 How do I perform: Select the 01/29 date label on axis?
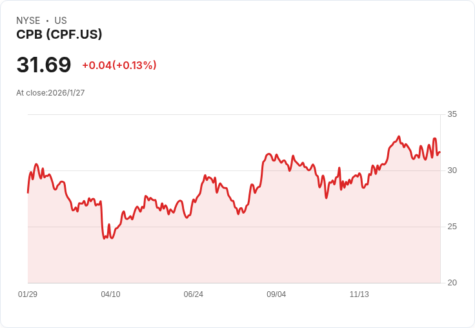(x=28, y=294)
